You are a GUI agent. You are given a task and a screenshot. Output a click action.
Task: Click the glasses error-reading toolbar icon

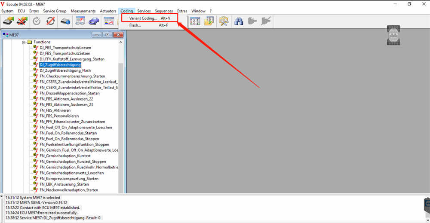coord(80,21)
